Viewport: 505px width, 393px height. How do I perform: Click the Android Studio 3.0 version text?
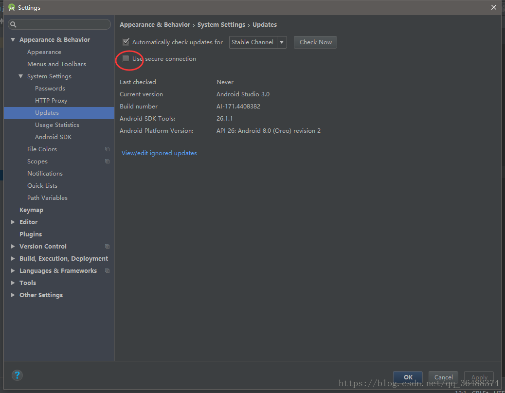coord(243,94)
